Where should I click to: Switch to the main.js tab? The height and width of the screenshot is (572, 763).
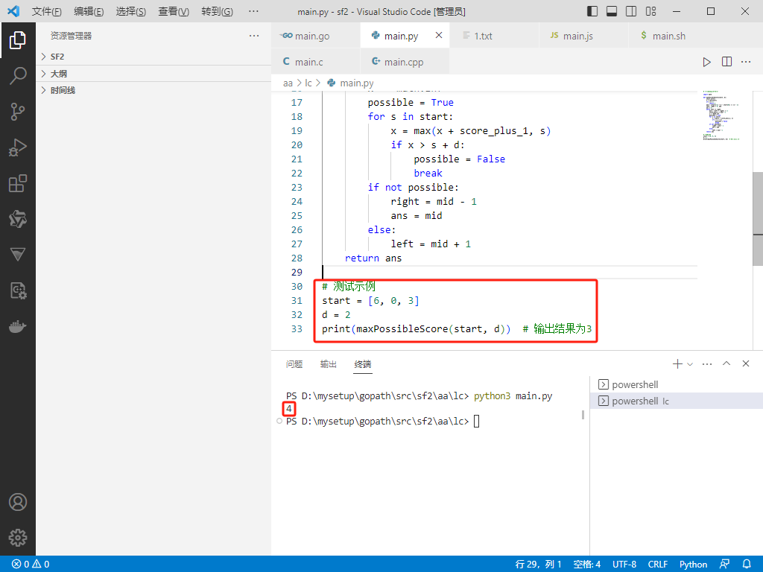[x=584, y=36]
